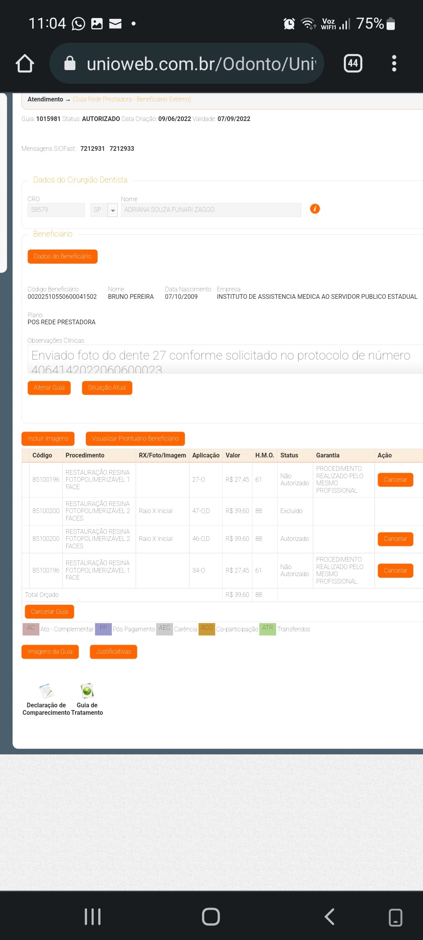423x940 pixels.
Task: Click the Justificativas button
Action: 114,652
